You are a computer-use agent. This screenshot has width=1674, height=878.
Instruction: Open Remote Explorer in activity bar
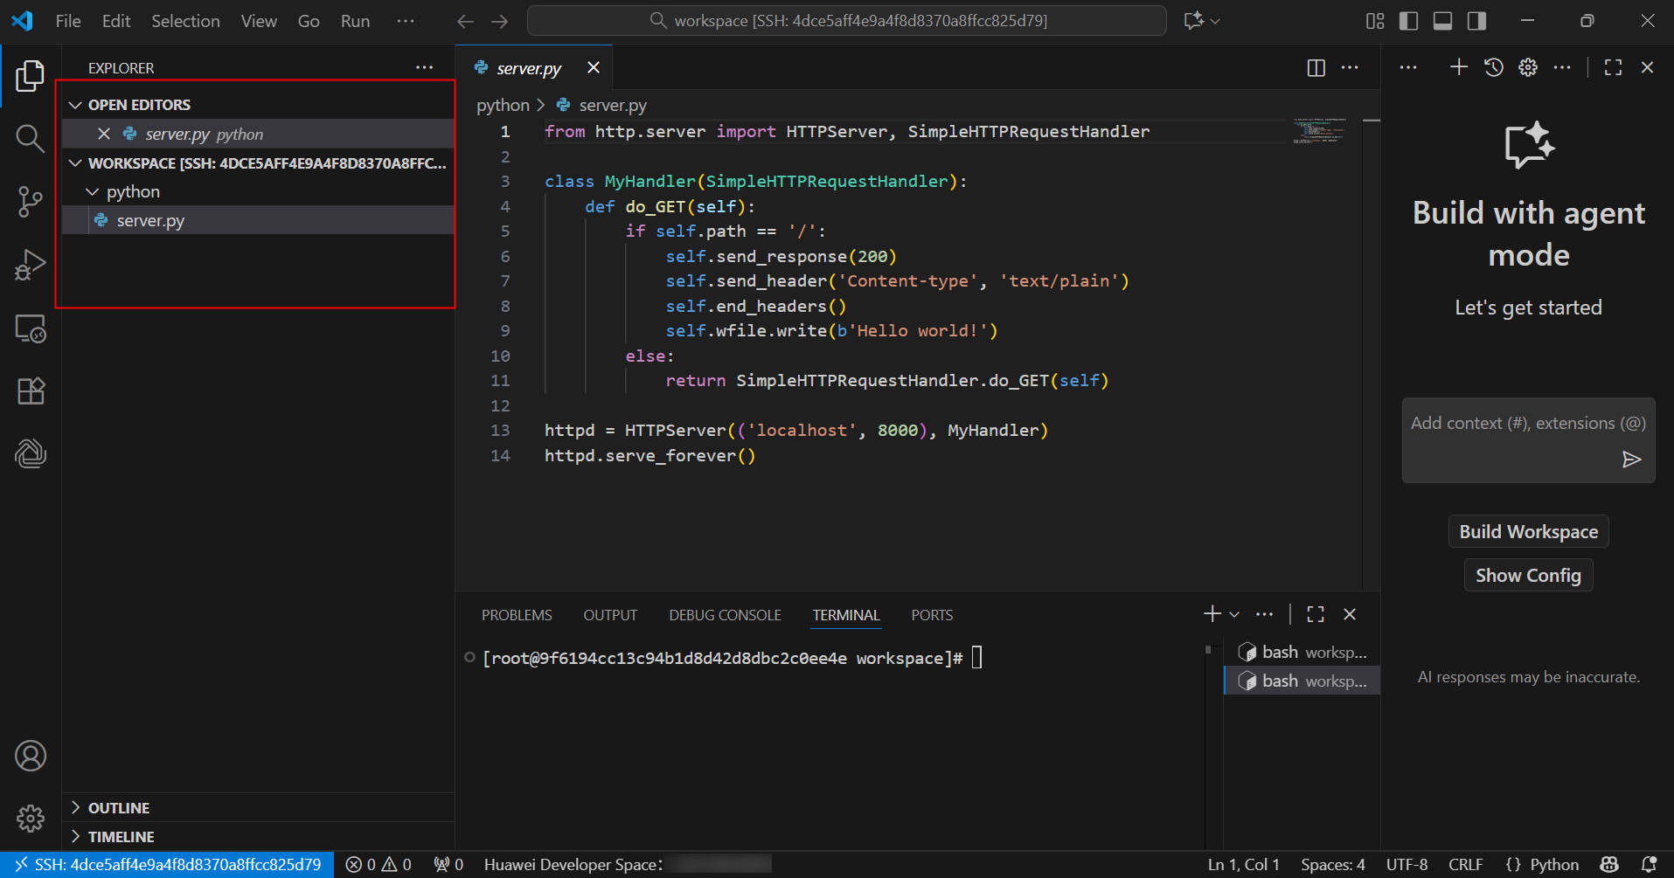point(30,328)
